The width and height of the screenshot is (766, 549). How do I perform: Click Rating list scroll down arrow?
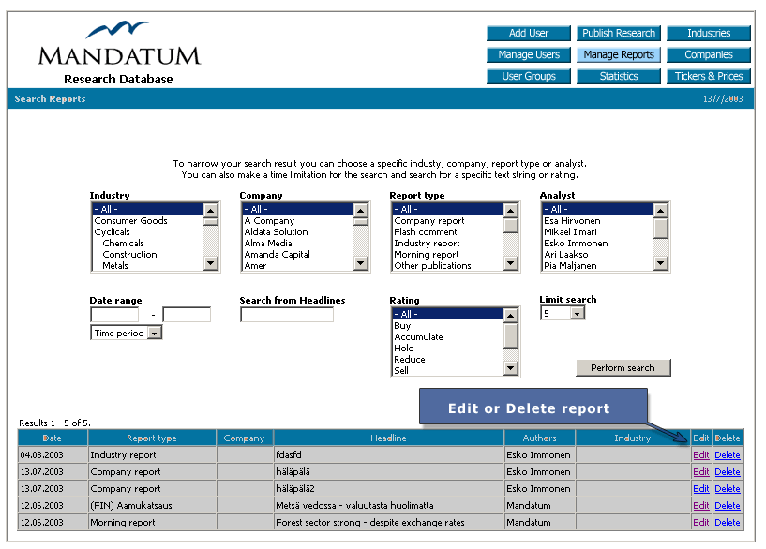click(510, 368)
